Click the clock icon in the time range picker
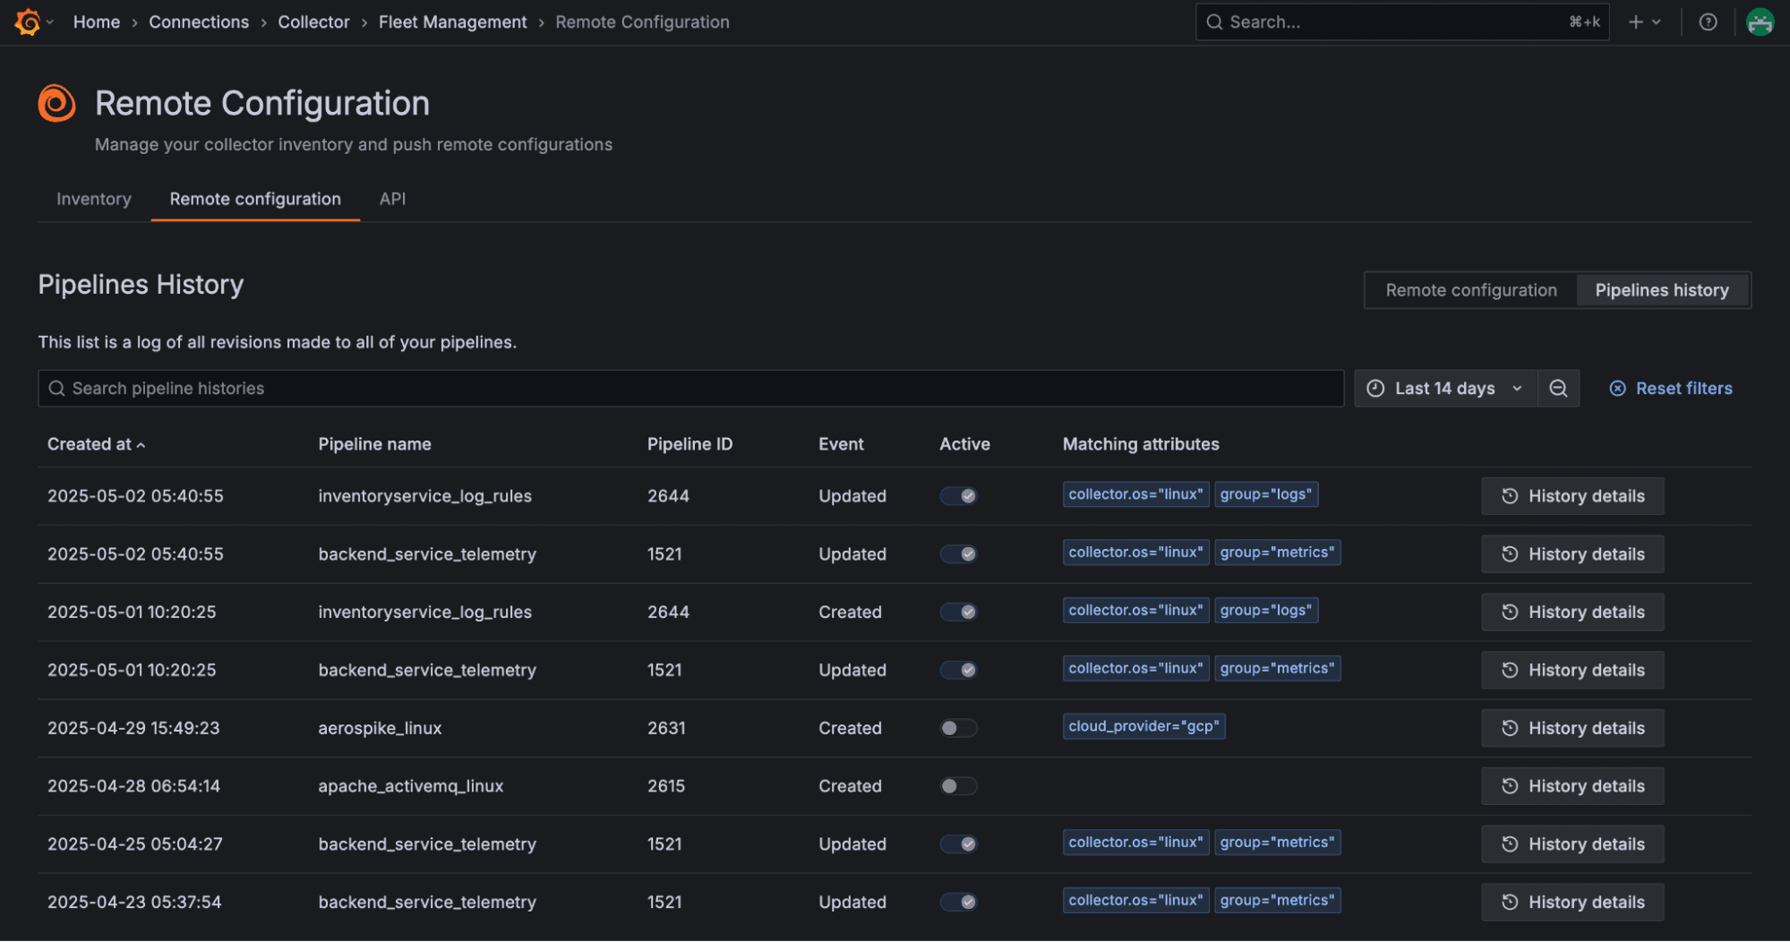Viewport: 1790px width, 942px height. click(x=1376, y=388)
